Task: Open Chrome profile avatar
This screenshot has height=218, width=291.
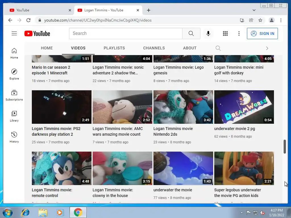Action: [x=271, y=20]
